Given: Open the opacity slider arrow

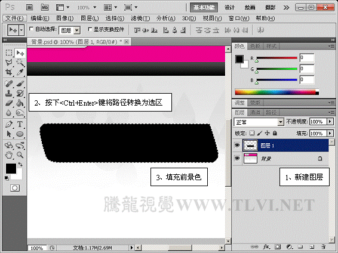Looking at the screenshot, I should pyautogui.click(x=330, y=122).
